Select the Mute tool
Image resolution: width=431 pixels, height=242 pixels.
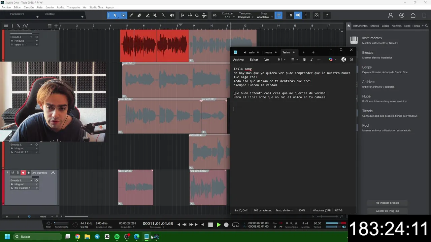point(155,15)
